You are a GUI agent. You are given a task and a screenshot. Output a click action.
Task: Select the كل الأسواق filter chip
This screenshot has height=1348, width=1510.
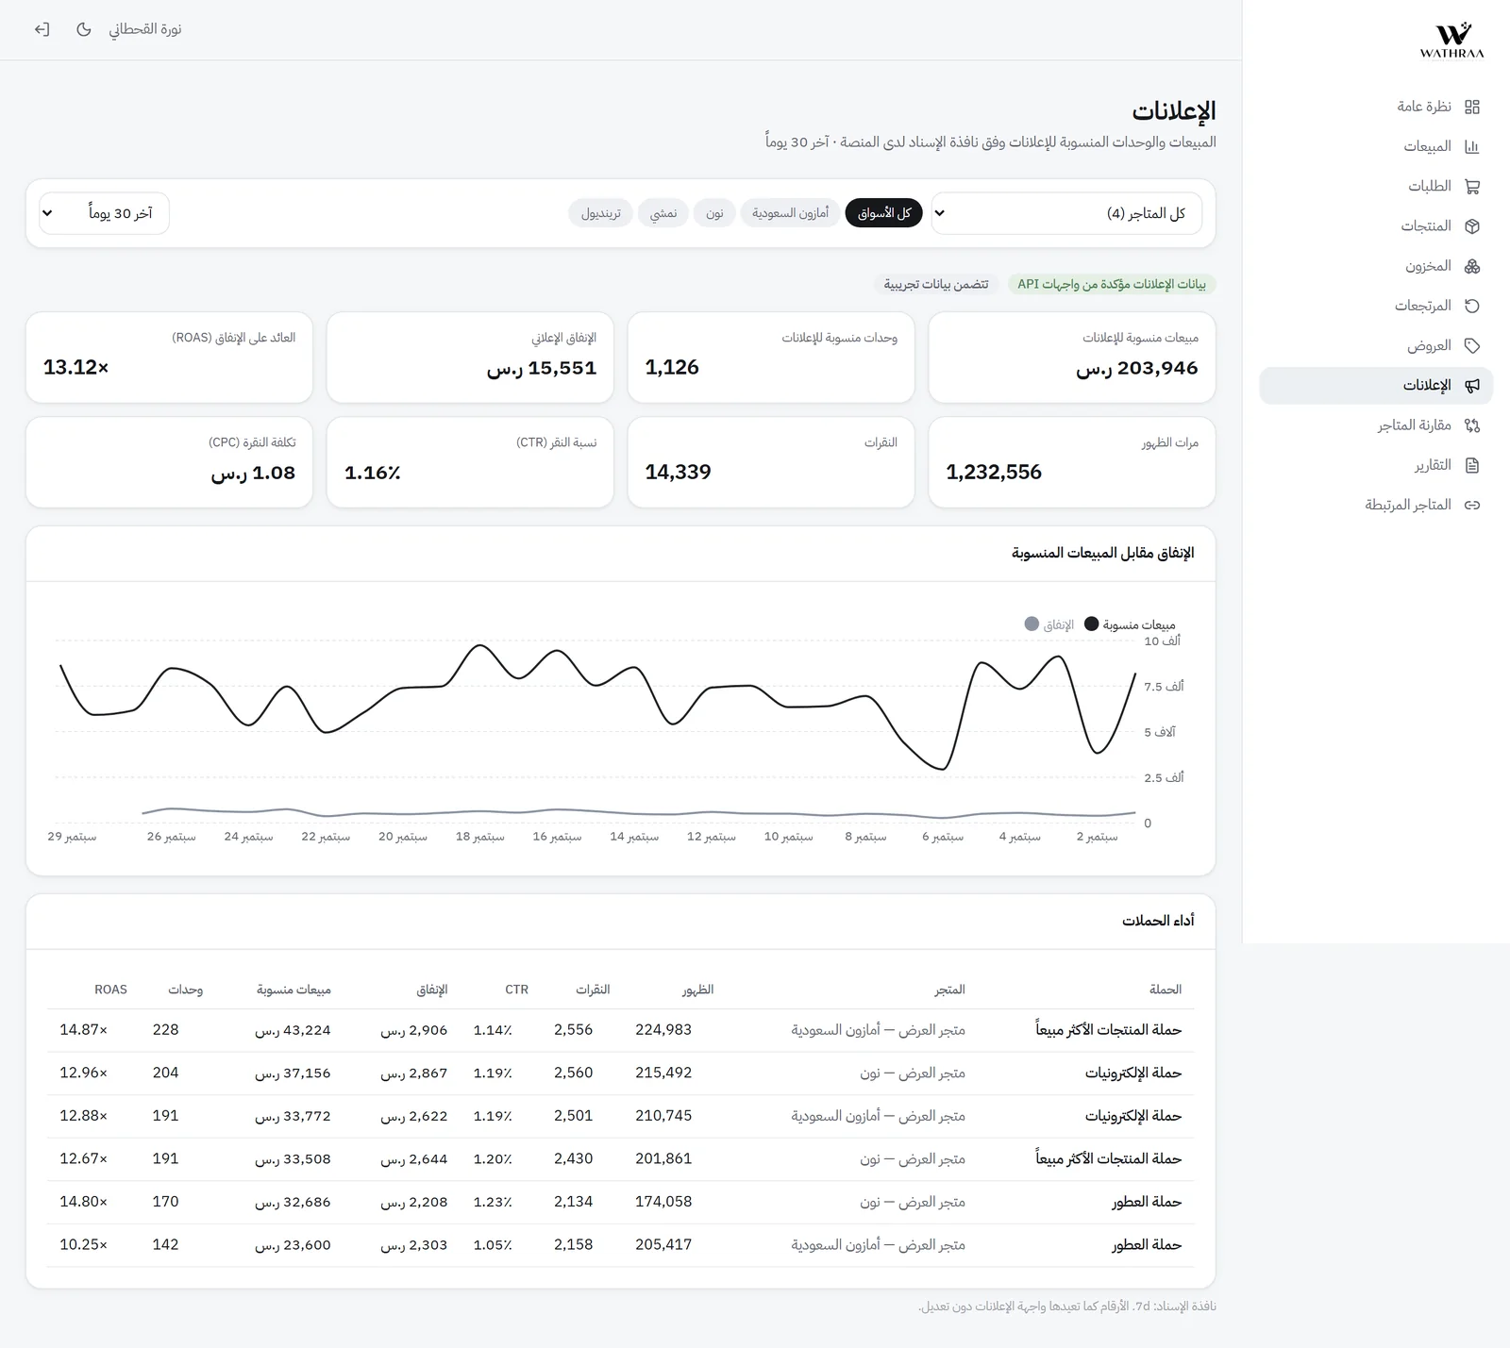[x=884, y=213]
